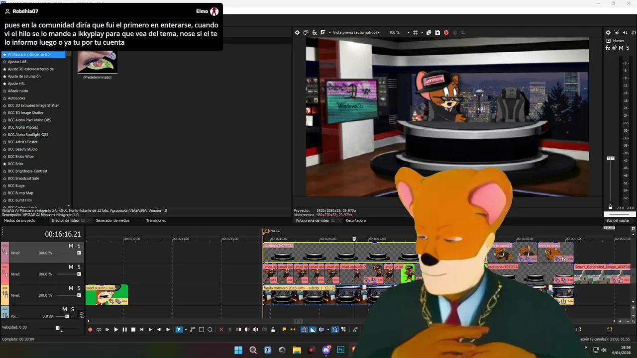Select Bus del master tab
Image resolution: width=637 pixels, height=358 pixels.
[x=618, y=220]
